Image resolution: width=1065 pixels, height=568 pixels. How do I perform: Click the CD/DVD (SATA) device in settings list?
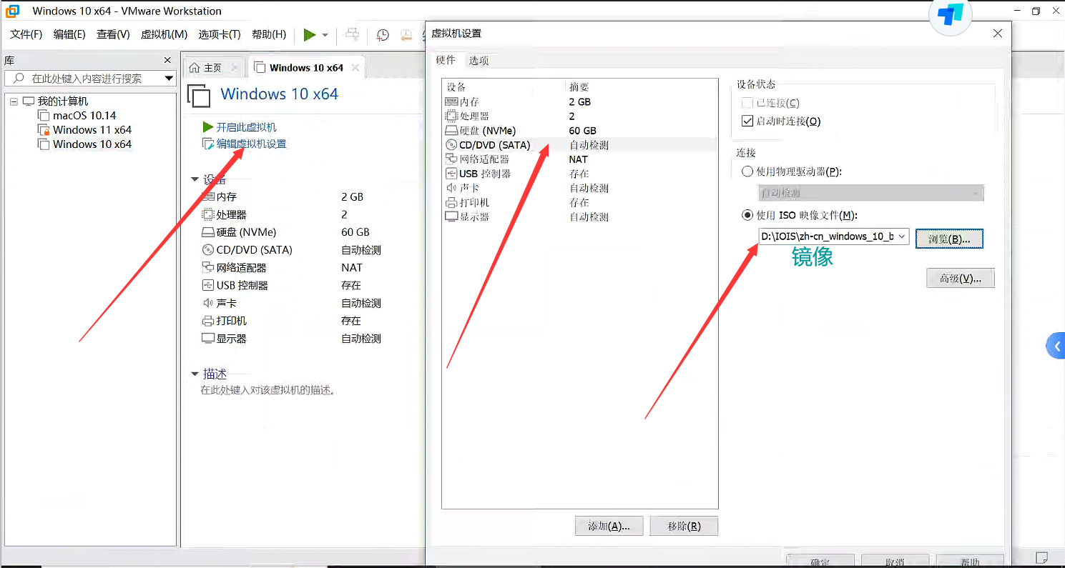coord(494,145)
